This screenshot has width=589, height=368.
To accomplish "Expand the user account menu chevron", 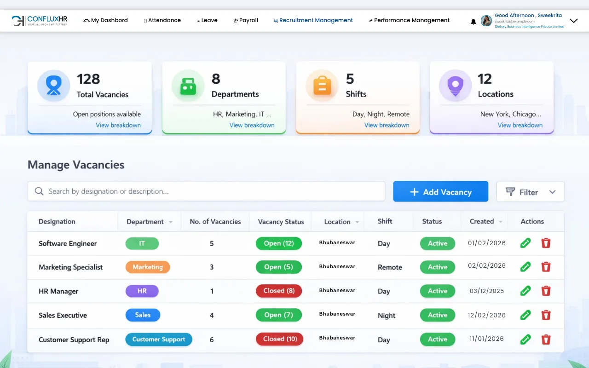I will coord(573,21).
